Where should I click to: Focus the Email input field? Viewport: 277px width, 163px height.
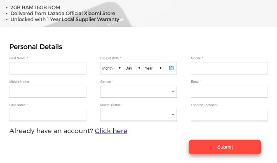point(229,91)
